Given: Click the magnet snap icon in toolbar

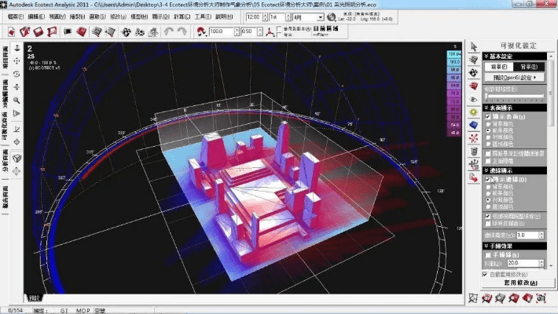Looking at the screenshot, I should (200, 31).
